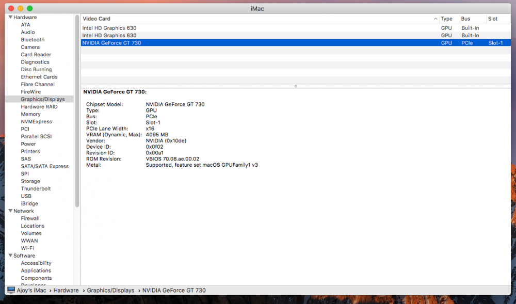Click the green zoom window button

click(29, 8)
